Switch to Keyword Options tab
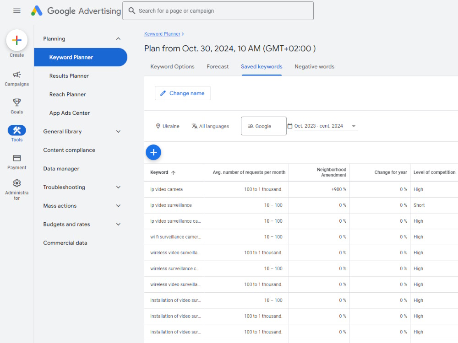Image resolution: width=458 pixels, height=343 pixels. pos(172,66)
